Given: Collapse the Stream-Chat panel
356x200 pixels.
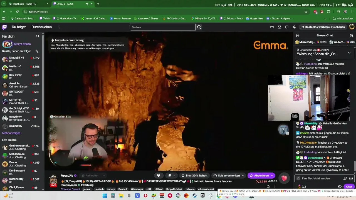Looking at the screenshot, I should (x=298, y=36).
